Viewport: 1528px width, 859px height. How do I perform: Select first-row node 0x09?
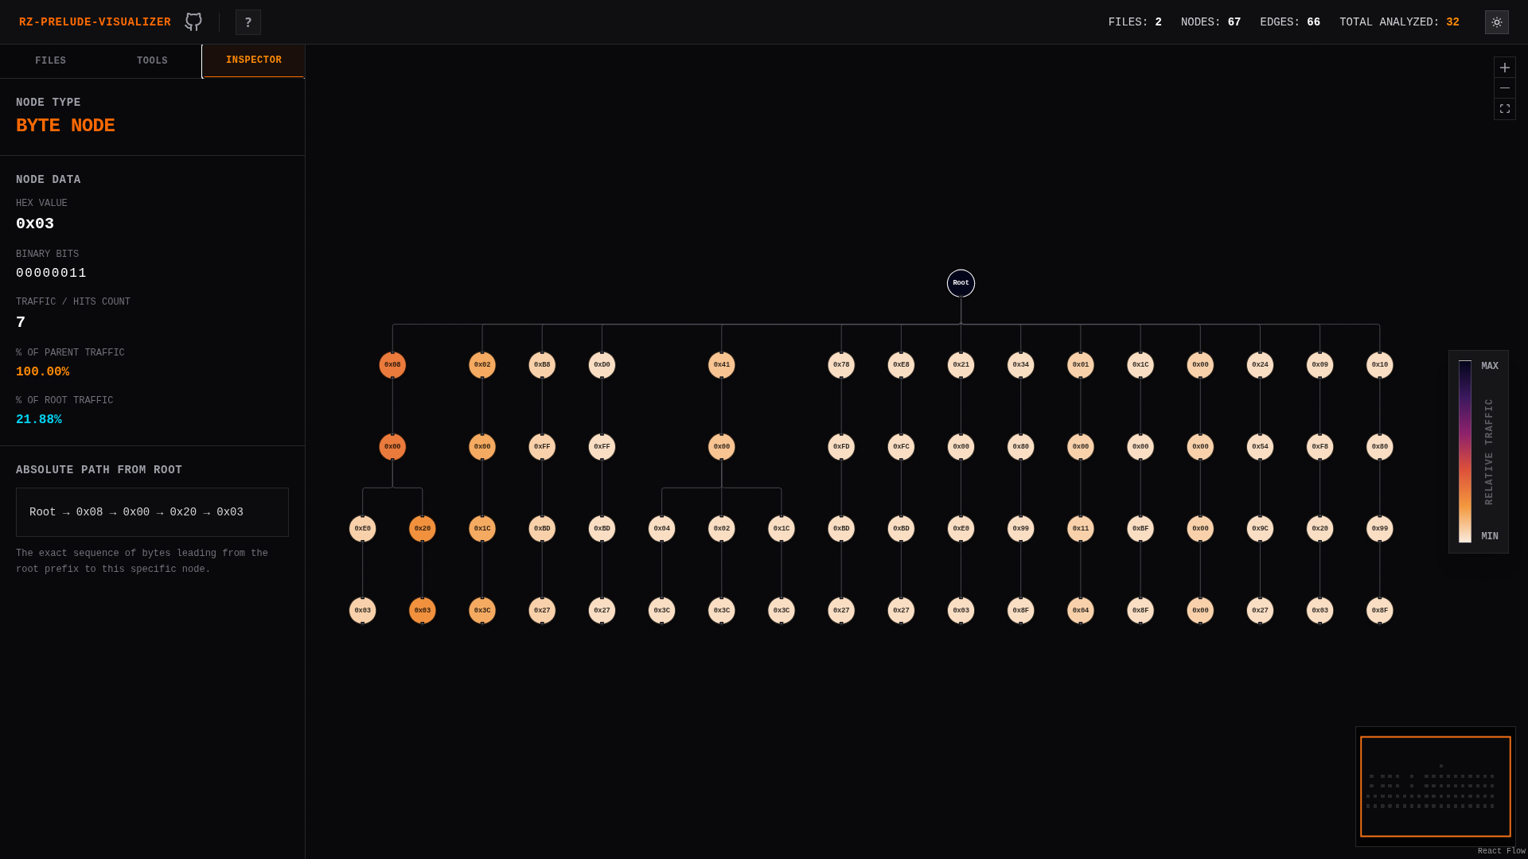pyautogui.click(x=1319, y=365)
